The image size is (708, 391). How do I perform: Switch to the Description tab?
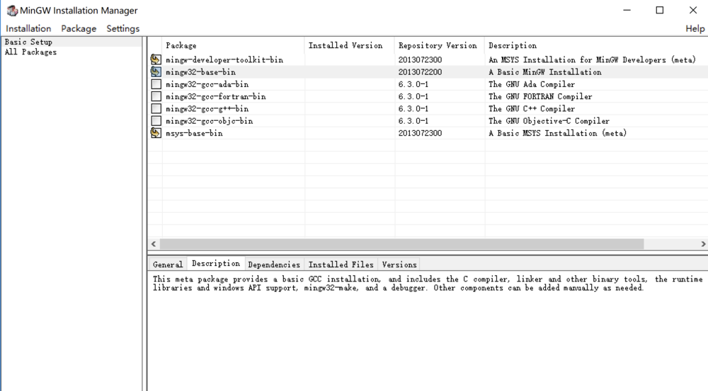tap(216, 263)
